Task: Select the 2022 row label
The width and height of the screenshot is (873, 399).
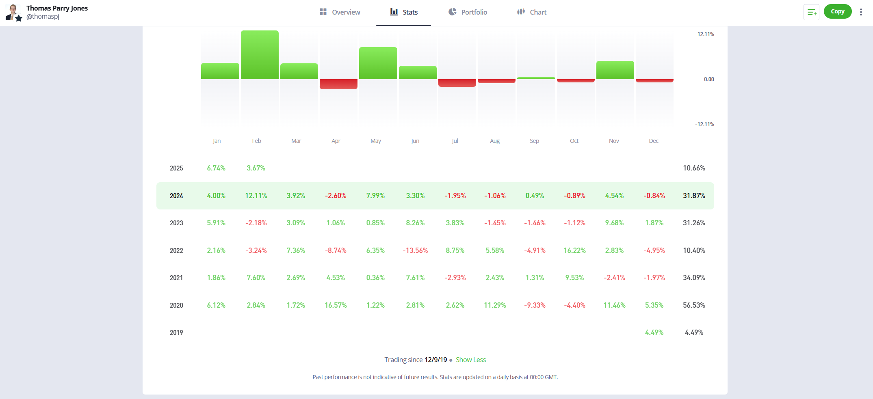Action: click(176, 250)
